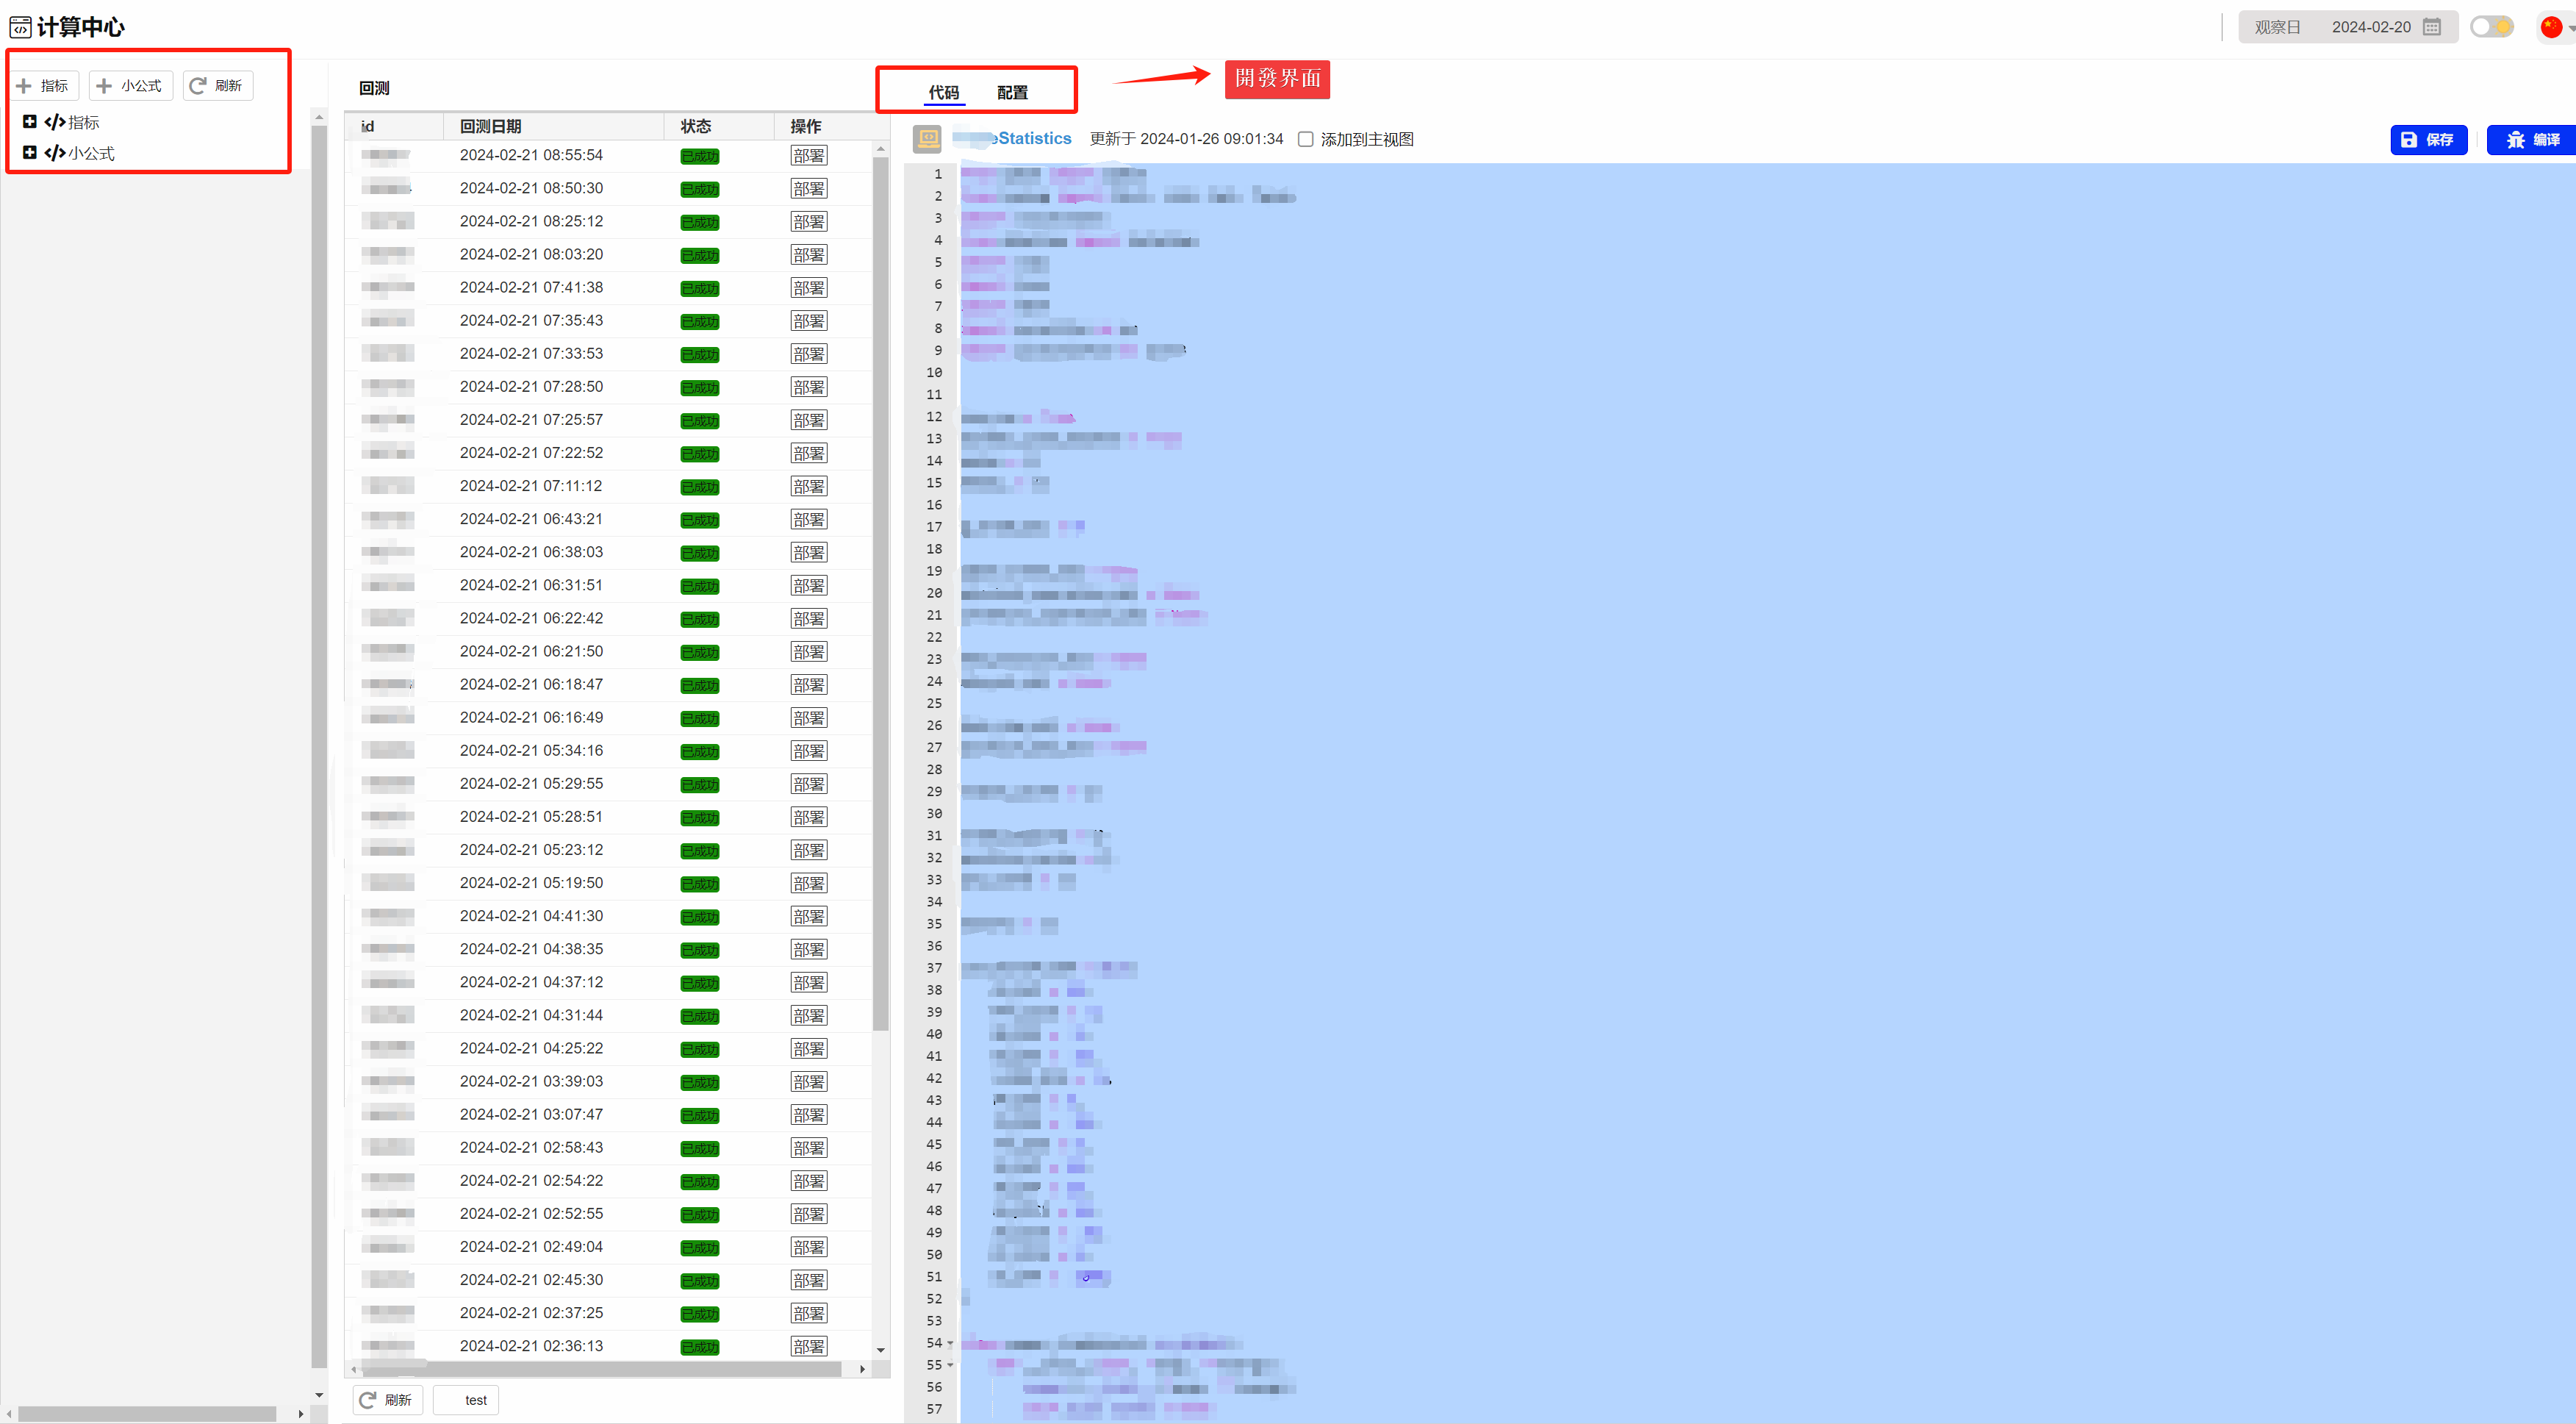The image size is (2576, 1424).
Task: Open the Statistics title link
Action: (x=1012, y=139)
